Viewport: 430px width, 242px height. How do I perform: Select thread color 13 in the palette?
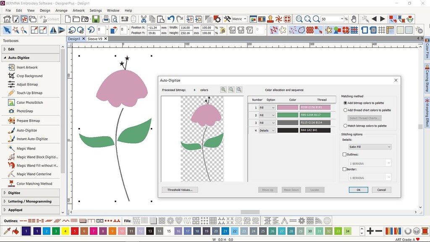(x=149, y=231)
